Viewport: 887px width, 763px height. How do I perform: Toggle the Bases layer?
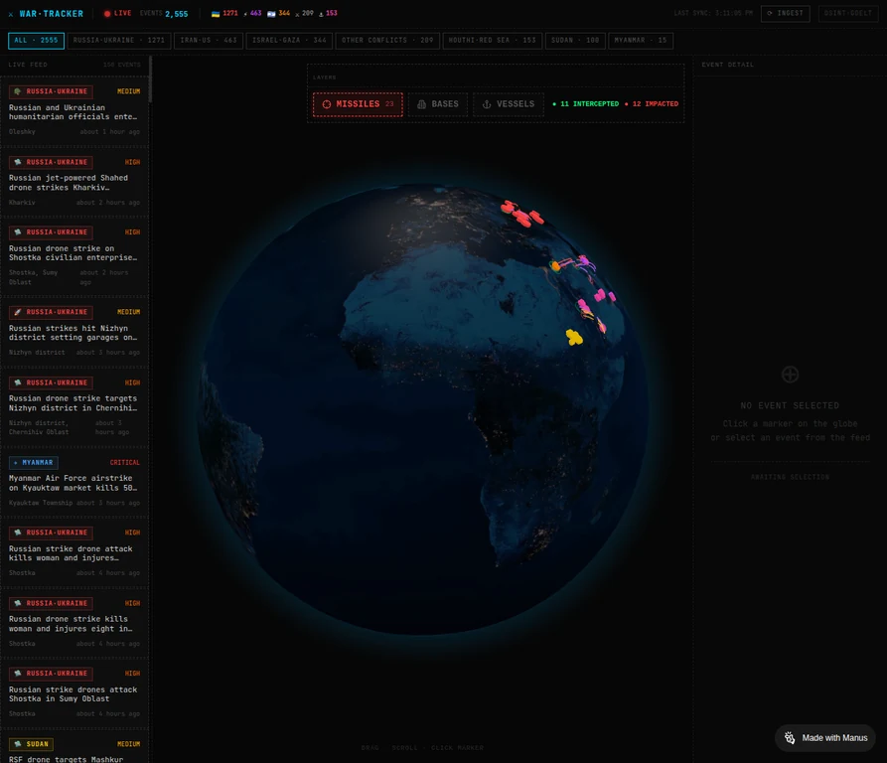coord(438,104)
